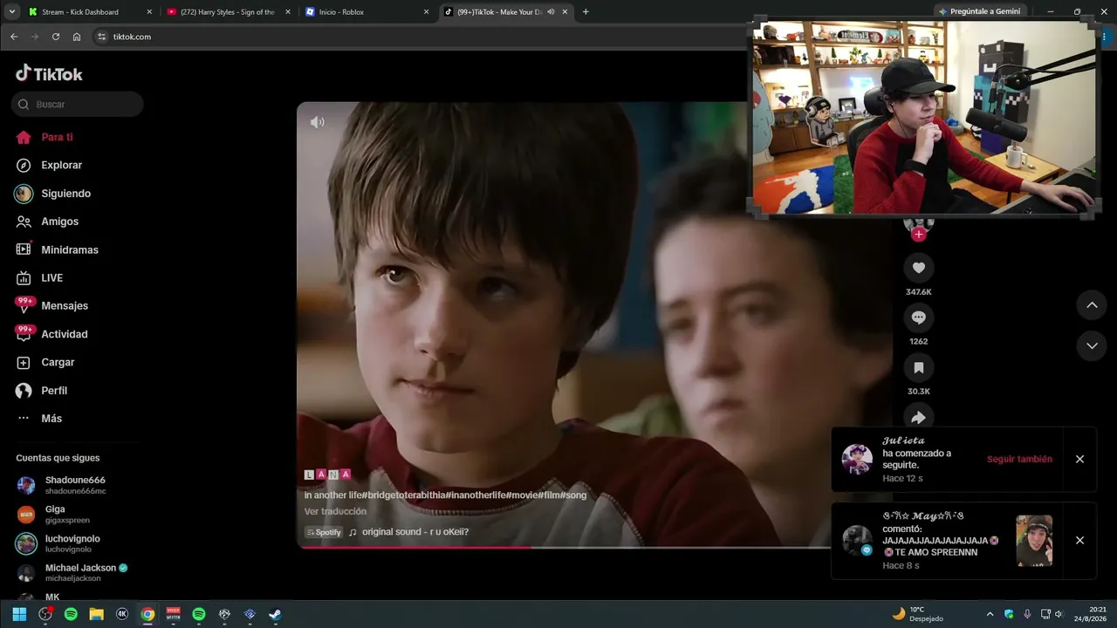Seek using the red video progress bar
Screen dimensions: 1117x628
pos(414,547)
